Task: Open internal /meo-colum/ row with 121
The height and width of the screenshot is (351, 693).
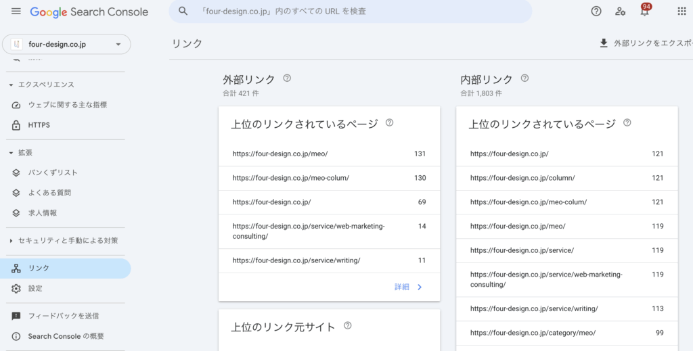Action: 567,202
